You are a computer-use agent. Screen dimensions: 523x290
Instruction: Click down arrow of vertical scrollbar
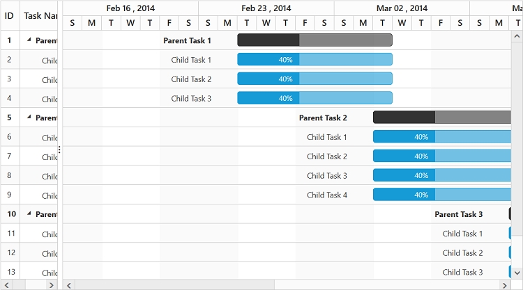click(x=517, y=274)
